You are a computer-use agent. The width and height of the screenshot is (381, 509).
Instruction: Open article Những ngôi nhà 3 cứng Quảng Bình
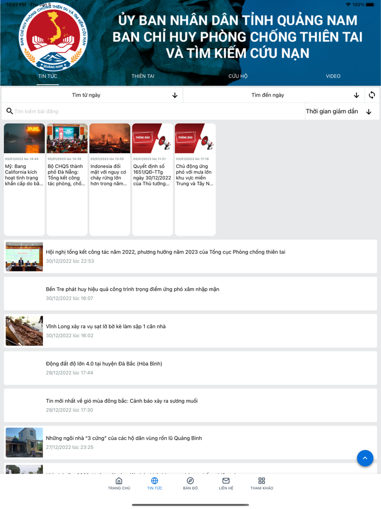(190, 443)
